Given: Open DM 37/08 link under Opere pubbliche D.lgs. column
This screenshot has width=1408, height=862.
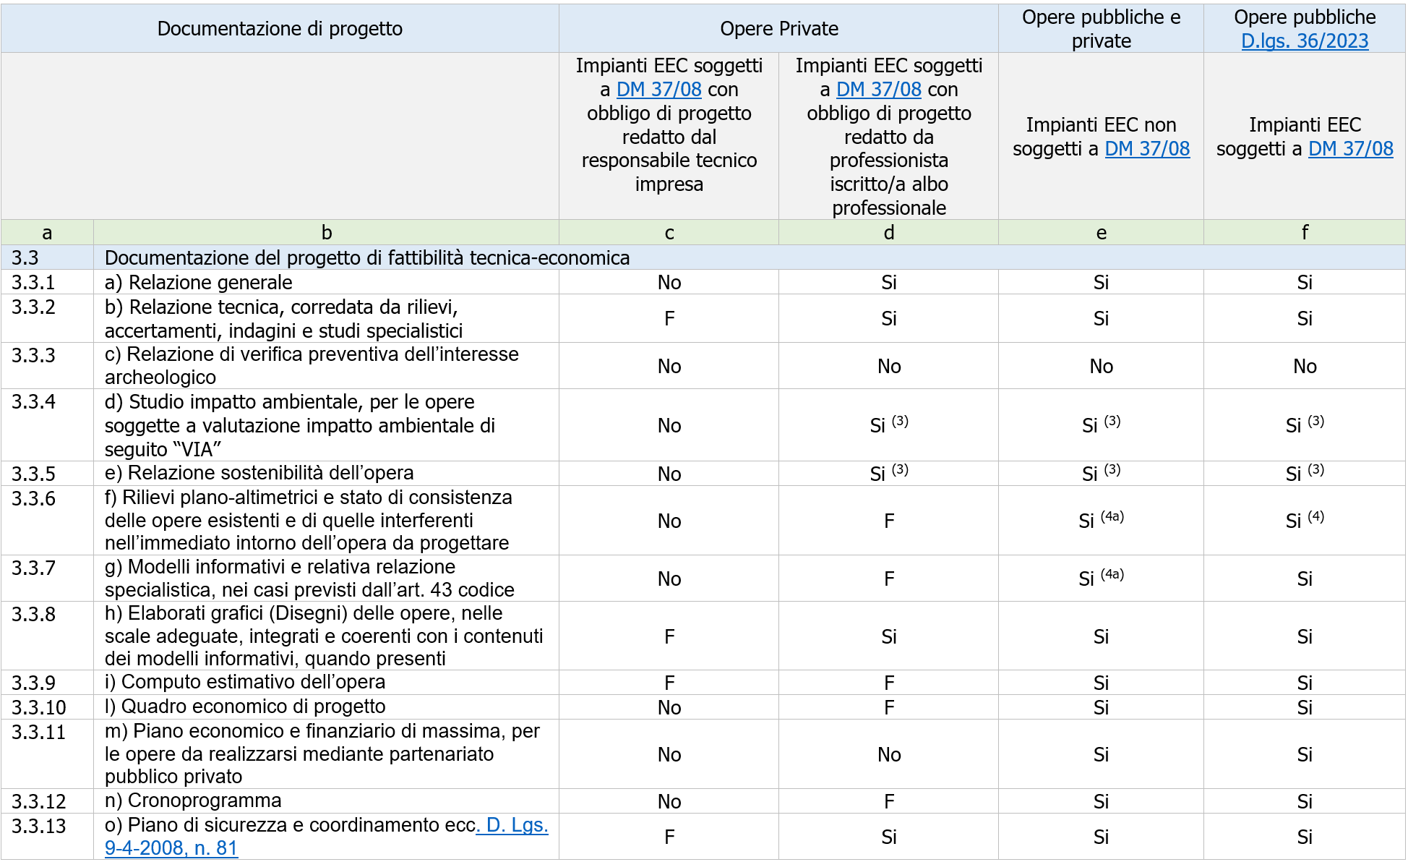Looking at the screenshot, I should click(x=1350, y=149).
